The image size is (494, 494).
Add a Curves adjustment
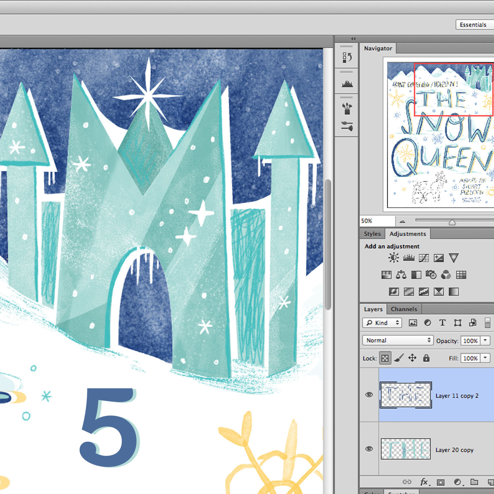pos(424,258)
